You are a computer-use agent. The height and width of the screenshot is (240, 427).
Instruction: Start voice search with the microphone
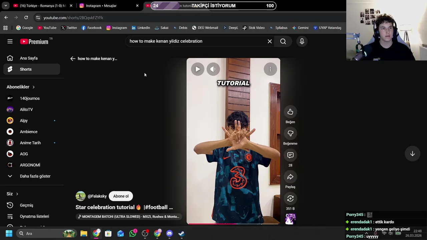[x=302, y=41]
